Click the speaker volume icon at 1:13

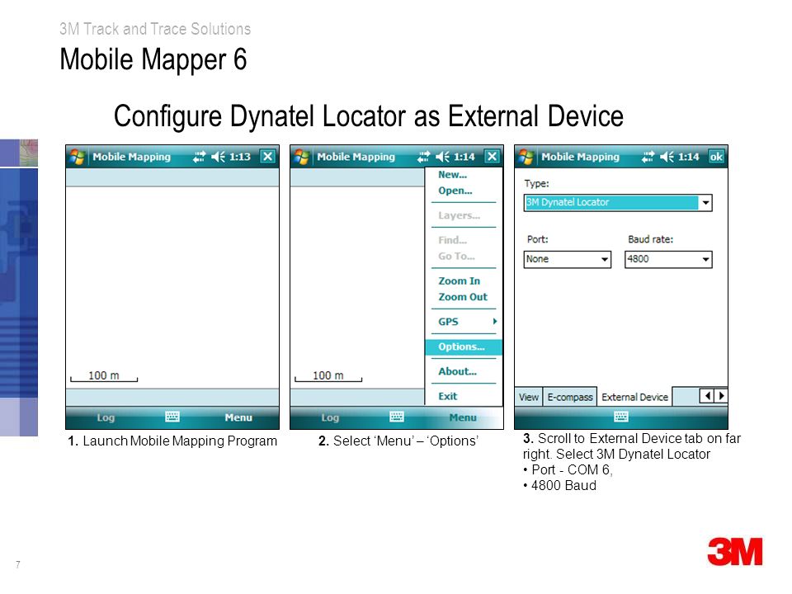pyautogui.click(x=218, y=157)
